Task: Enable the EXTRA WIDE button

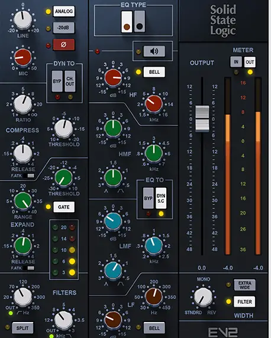Action: pos(244,285)
